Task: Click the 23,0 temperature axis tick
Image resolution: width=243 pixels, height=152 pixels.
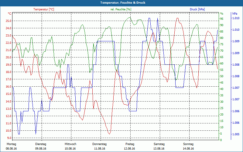Action: [x=9, y=36]
